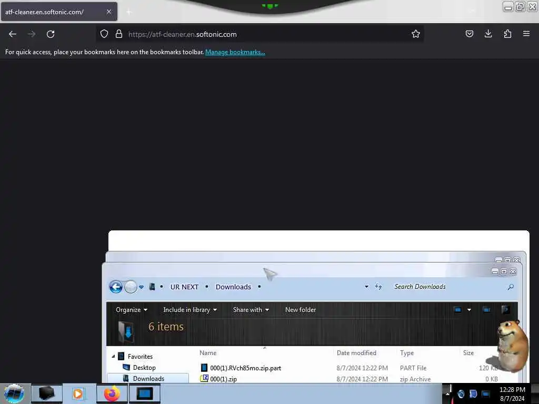Select Downloads in navigation pane
This screenshot has height=404, width=539.
(x=148, y=379)
